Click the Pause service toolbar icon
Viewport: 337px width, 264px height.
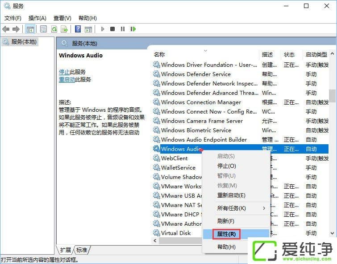(122, 28)
